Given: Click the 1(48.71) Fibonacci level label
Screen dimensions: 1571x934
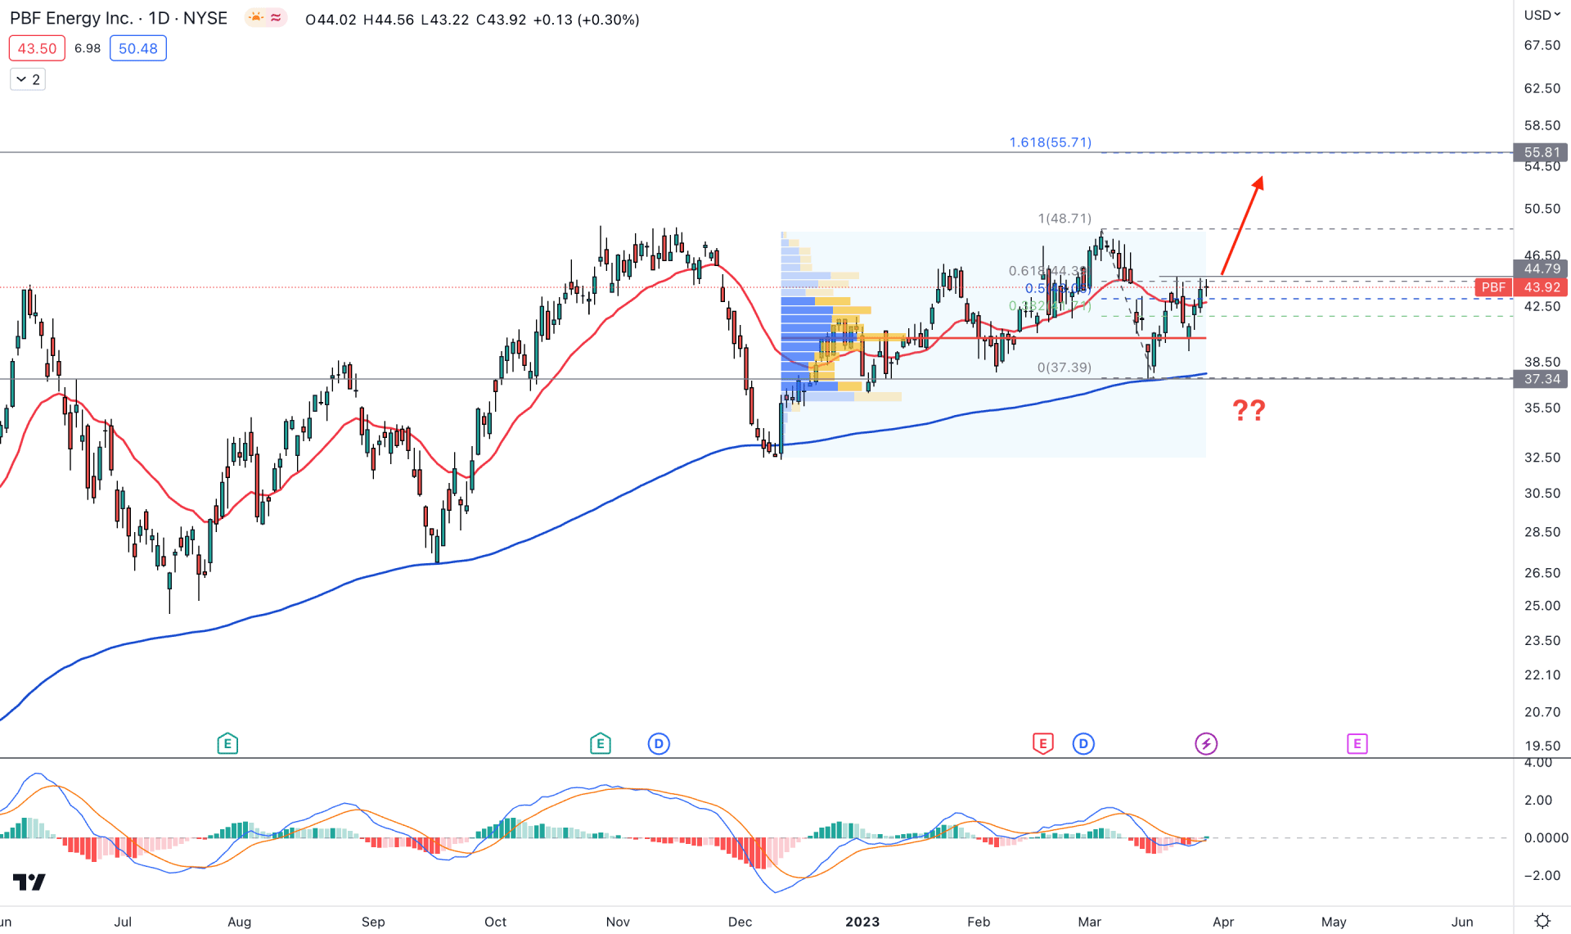Looking at the screenshot, I should (1065, 219).
